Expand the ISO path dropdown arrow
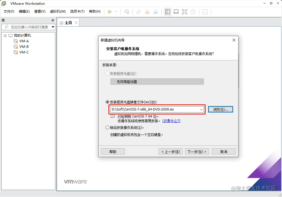The image size is (282, 197). 201,109
